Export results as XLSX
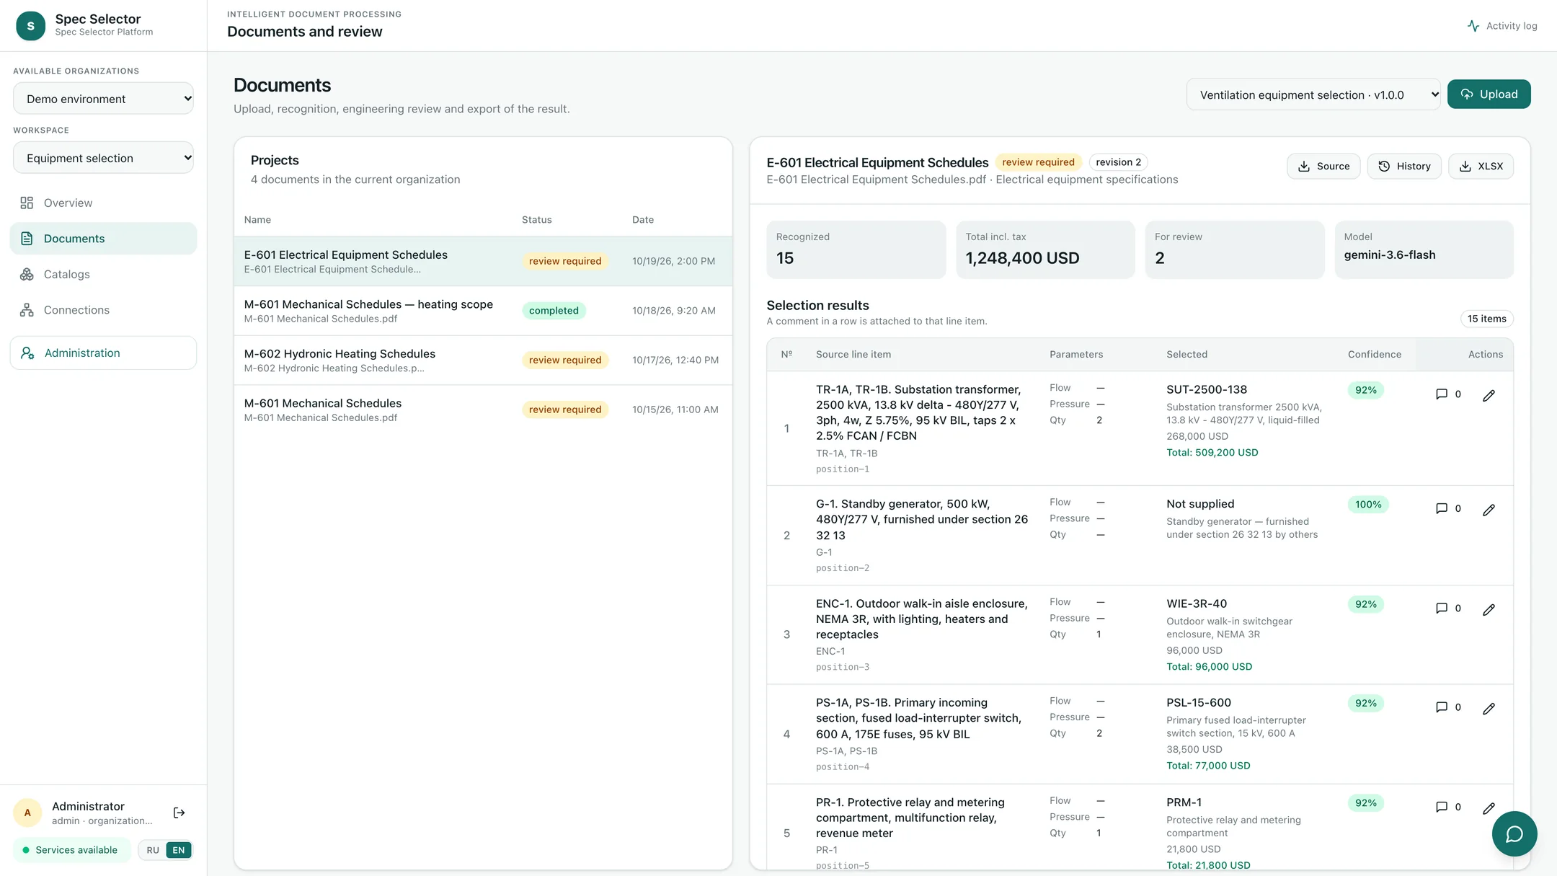1557x876 pixels. pyautogui.click(x=1481, y=166)
